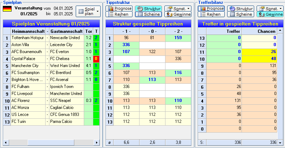Click Scheine button in Trefferbilanz panel
The width and height of the screenshot is (285, 148).
point(240,14)
